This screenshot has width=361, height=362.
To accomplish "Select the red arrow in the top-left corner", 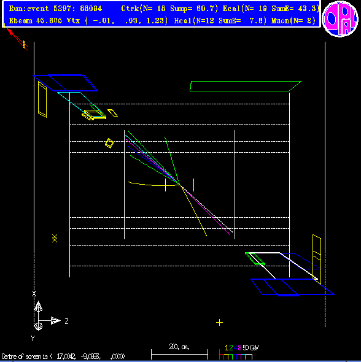I will point(17,39).
